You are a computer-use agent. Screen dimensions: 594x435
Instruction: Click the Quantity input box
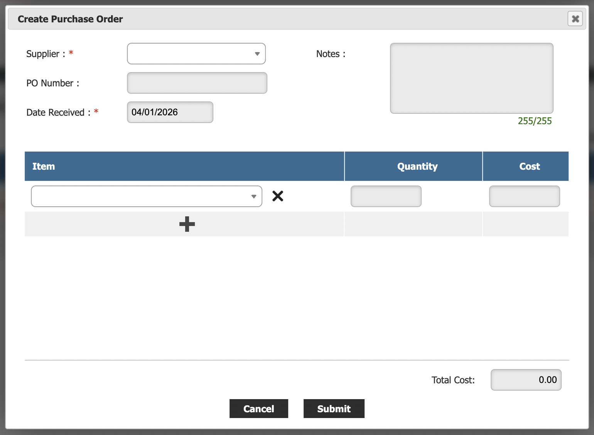[x=386, y=196]
